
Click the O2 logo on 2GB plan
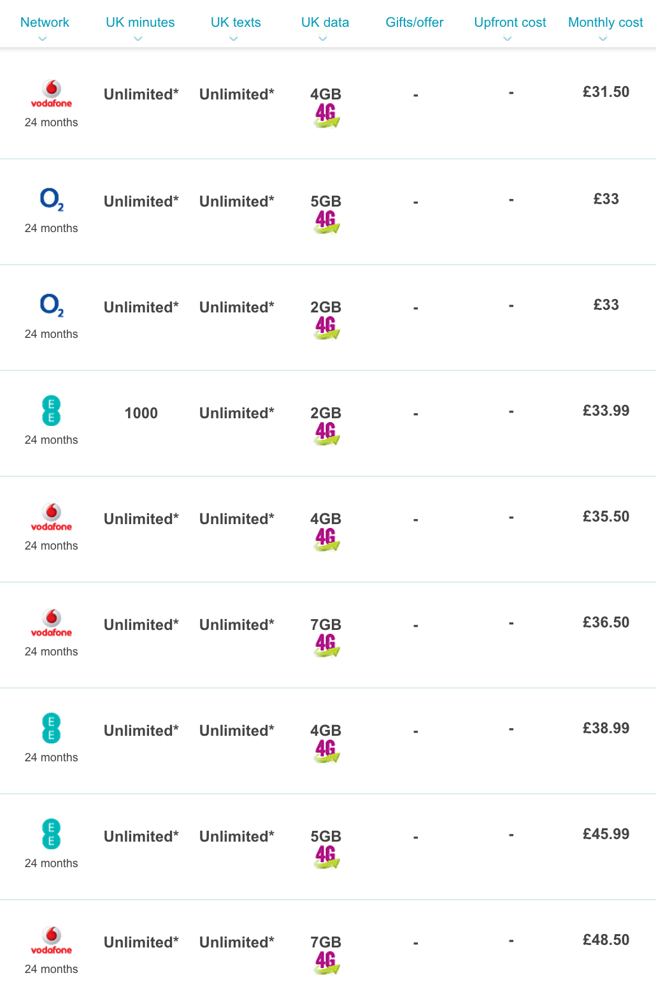pos(52,305)
